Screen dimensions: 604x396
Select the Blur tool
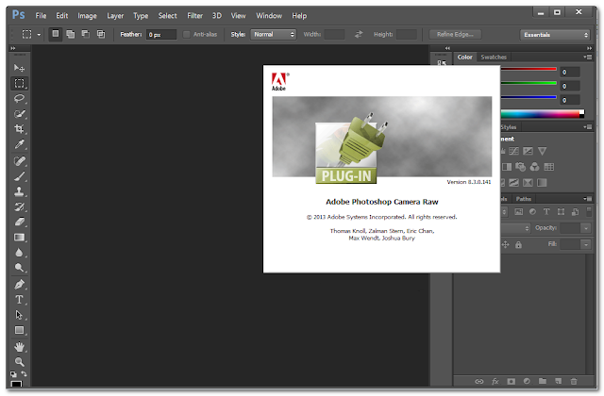coord(19,253)
